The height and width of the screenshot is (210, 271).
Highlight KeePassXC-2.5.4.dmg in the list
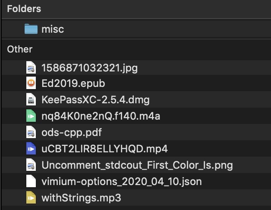[x=95, y=100]
